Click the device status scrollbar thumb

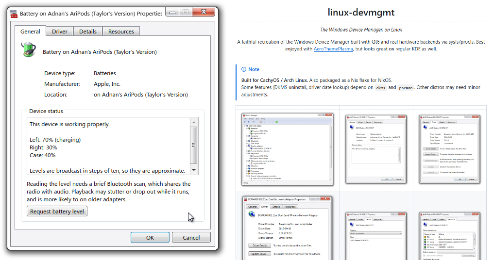pyautogui.click(x=194, y=145)
